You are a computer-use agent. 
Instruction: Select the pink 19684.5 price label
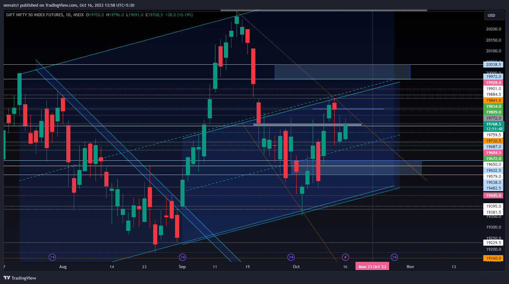pos(493,153)
